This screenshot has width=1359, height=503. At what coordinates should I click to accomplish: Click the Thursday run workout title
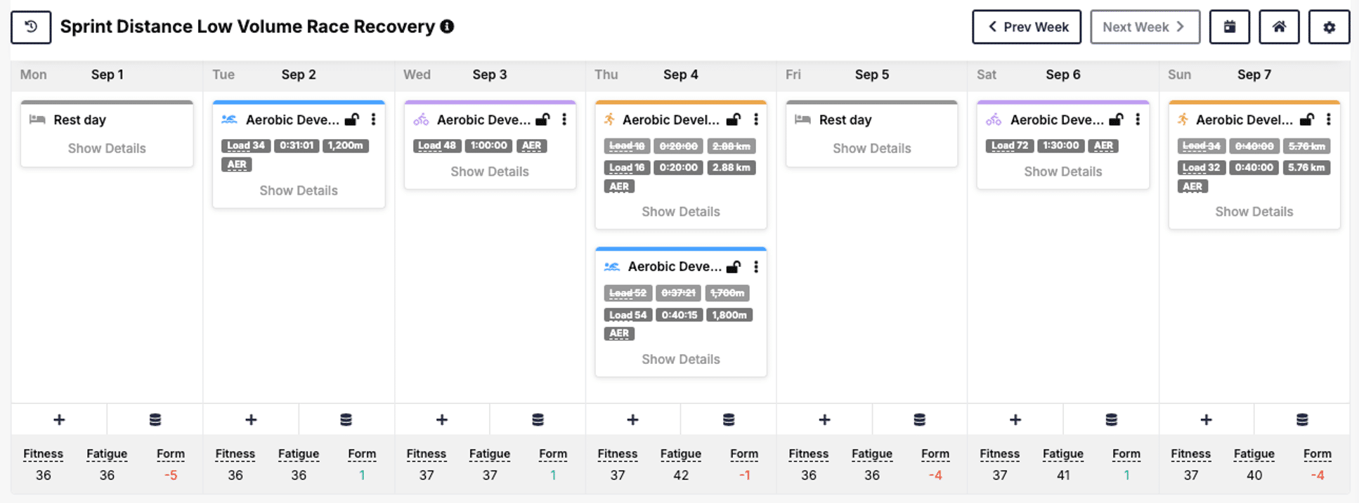click(x=670, y=120)
